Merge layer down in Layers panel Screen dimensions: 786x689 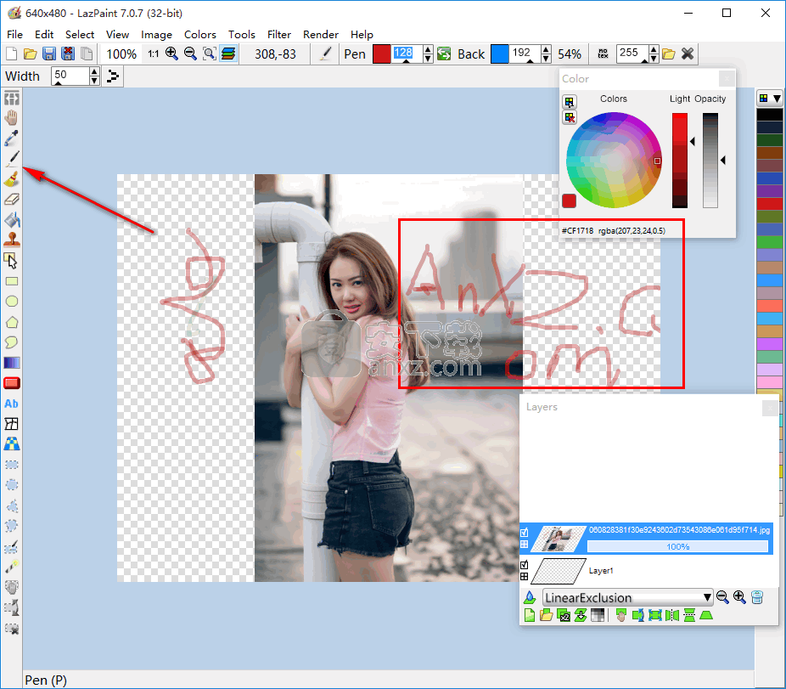[581, 615]
